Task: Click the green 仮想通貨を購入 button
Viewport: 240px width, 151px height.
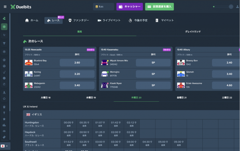Action: [x=160, y=7]
